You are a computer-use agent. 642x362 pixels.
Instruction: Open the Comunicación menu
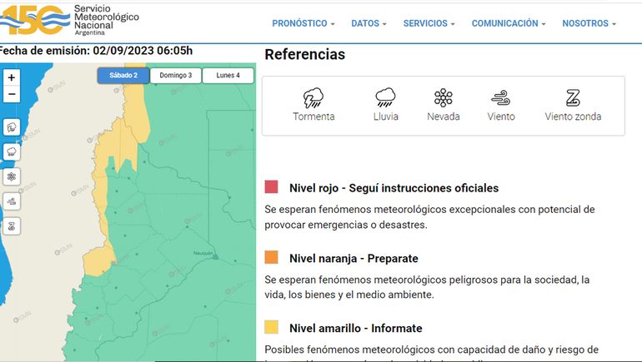click(x=509, y=23)
